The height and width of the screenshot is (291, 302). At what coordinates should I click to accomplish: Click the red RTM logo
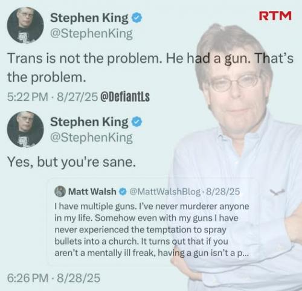coord(275,16)
